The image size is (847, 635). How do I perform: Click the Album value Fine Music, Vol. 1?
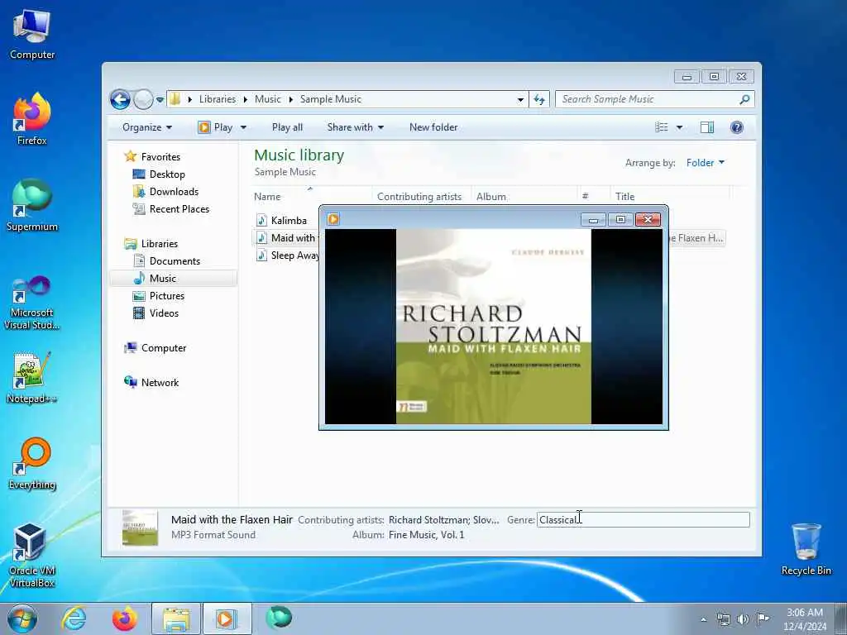[x=426, y=535]
